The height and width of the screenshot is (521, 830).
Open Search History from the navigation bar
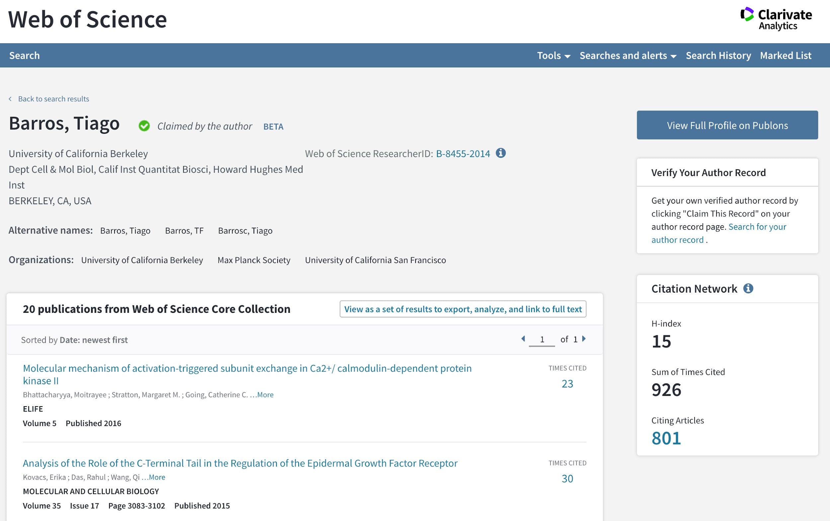(x=718, y=55)
